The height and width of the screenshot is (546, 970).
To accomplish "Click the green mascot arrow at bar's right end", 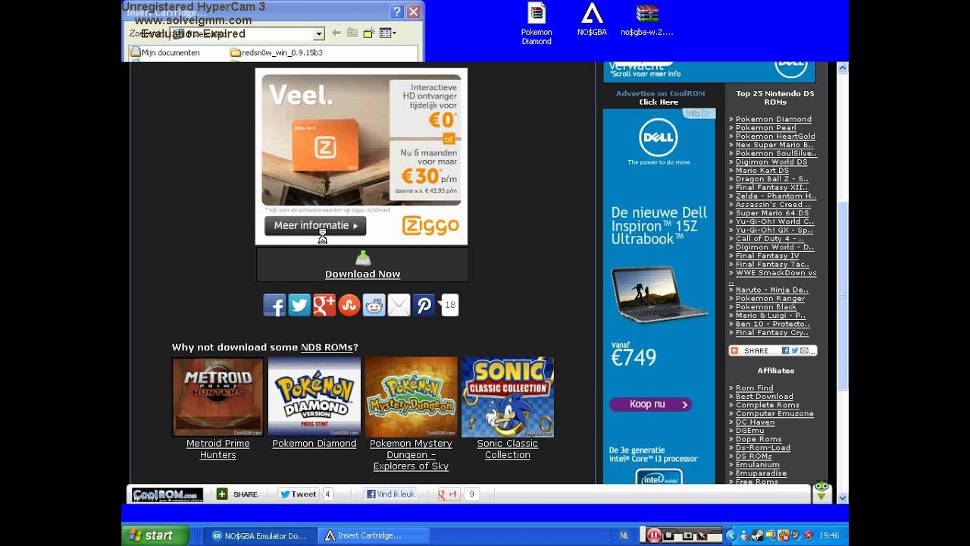I will (821, 491).
